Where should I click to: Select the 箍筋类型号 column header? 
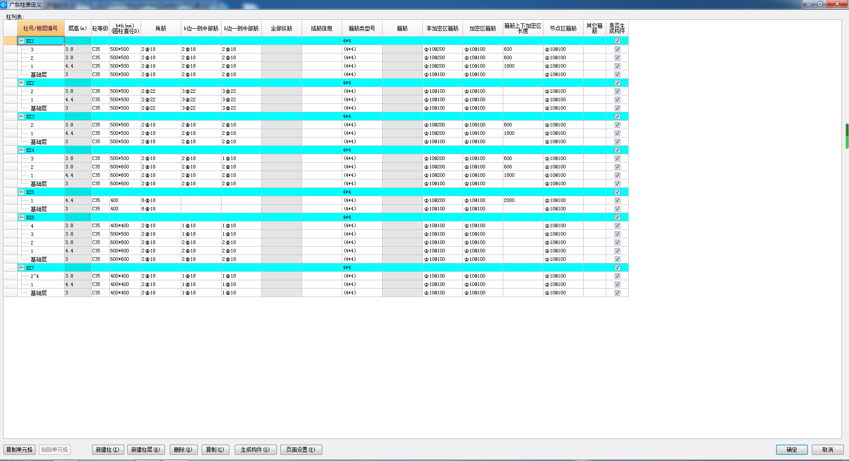click(x=362, y=28)
